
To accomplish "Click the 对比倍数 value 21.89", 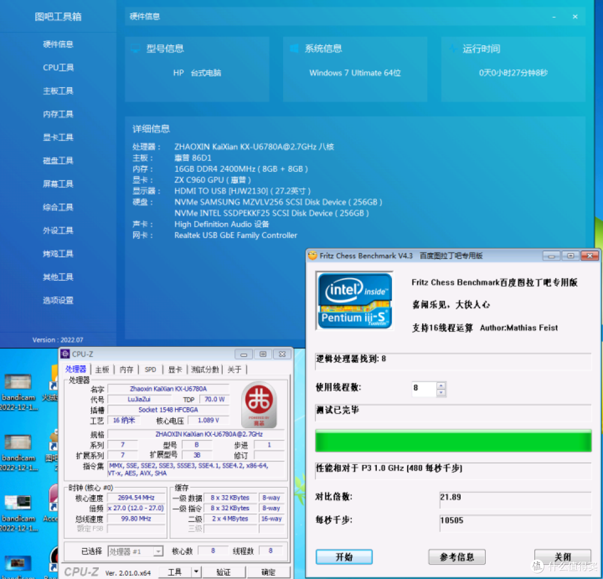I will point(515,500).
